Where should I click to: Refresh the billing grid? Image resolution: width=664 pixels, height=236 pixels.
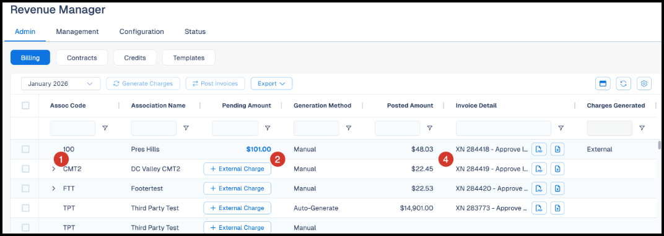[x=623, y=83]
